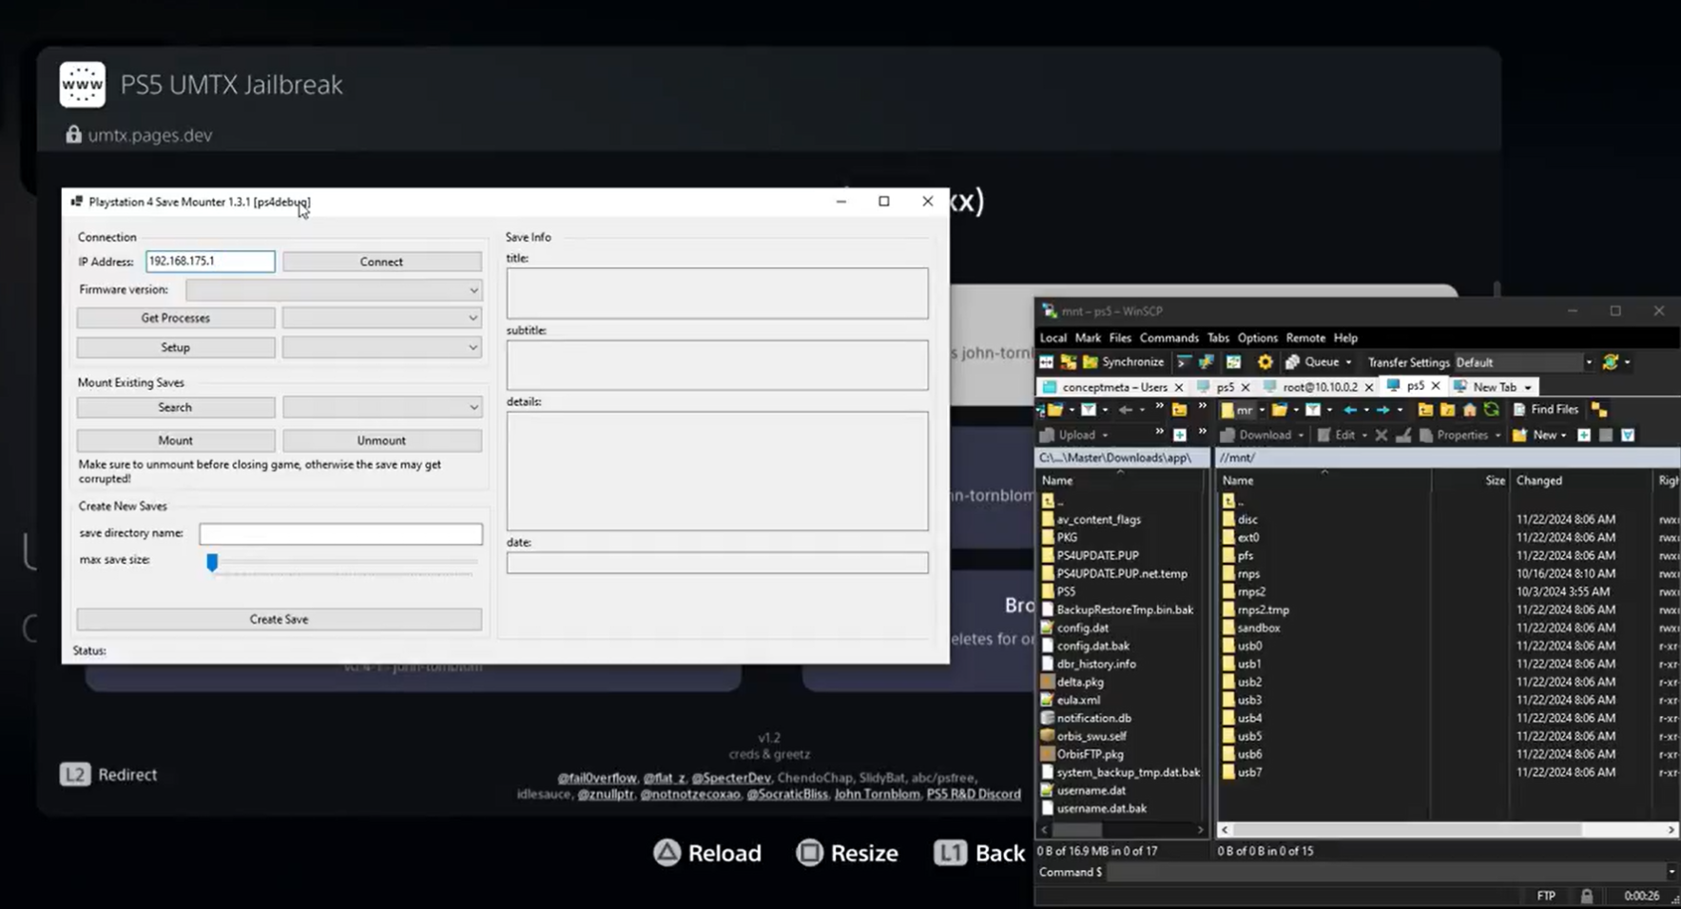Click Find Files in WinSCP
This screenshot has height=909, width=1681.
click(x=1546, y=410)
